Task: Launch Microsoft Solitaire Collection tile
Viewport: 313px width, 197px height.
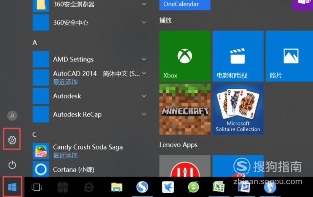Action: point(238,109)
